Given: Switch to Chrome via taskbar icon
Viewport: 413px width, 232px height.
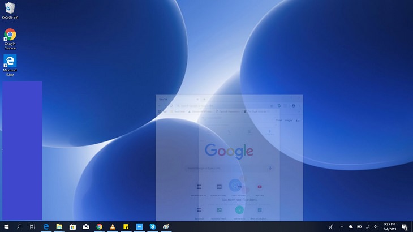Looking at the screenshot, I should 100,226.
